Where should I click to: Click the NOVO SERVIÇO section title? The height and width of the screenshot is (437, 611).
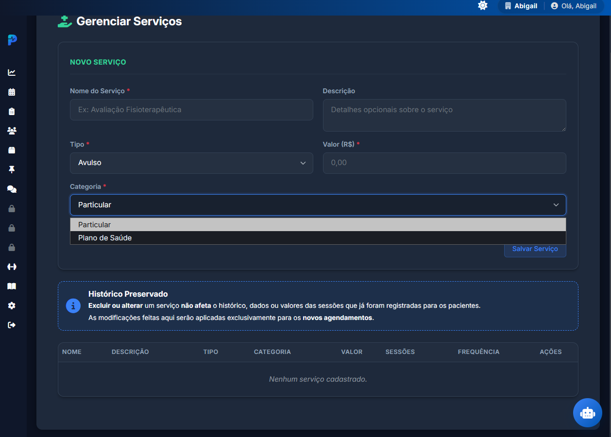pyautogui.click(x=98, y=62)
